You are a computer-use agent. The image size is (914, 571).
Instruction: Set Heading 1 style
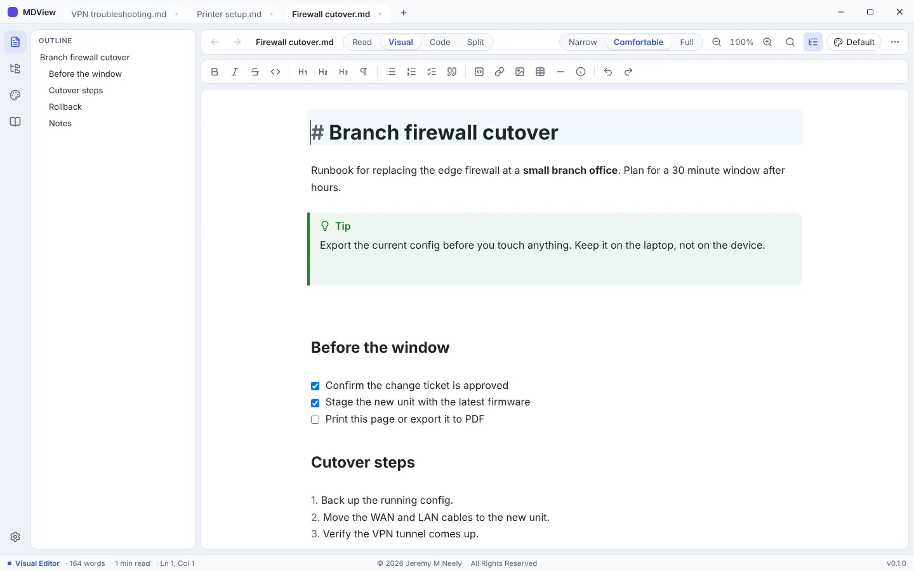click(x=303, y=72)
